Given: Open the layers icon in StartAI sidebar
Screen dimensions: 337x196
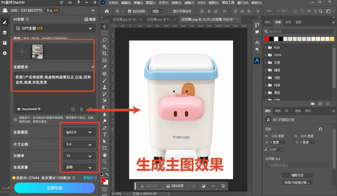Looking at the screenshot, I should tap(5, 33).
